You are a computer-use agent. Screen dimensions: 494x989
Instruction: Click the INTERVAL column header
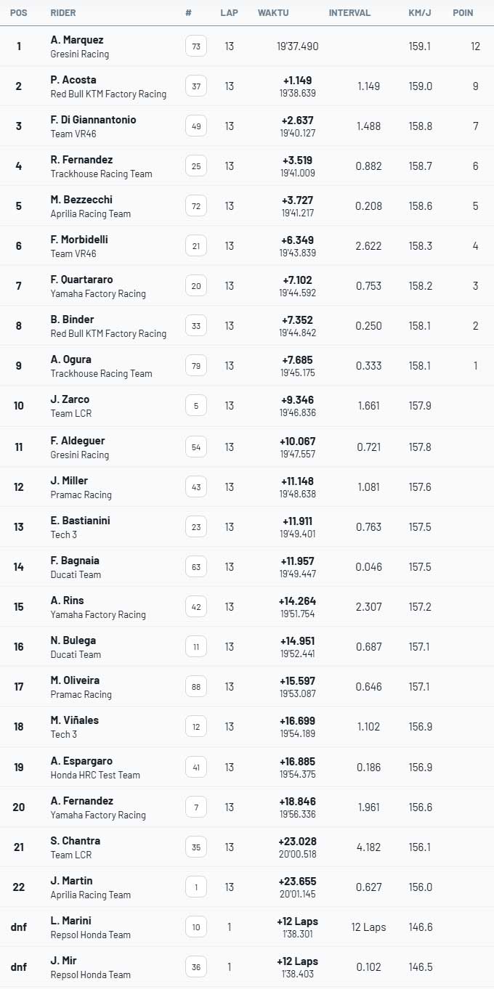pyautogui.click(x=349, y=13)
